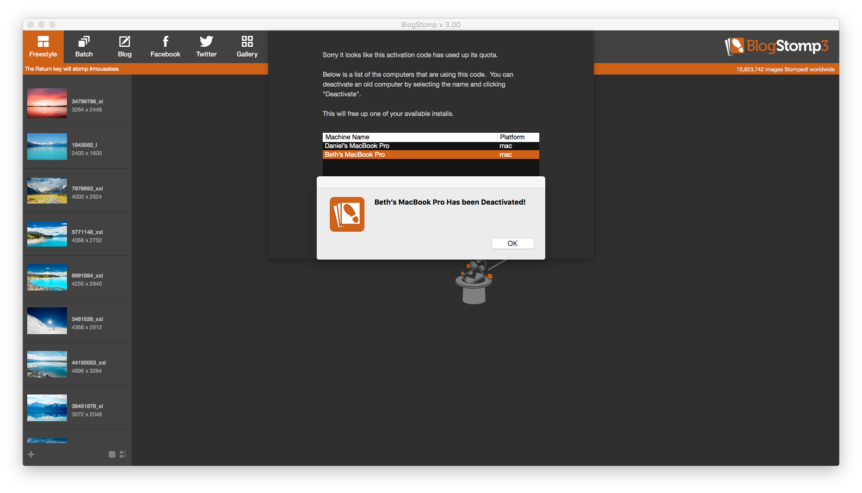Switch sidebar to large thumbnail view
The width and height of the screenshot is (862, 493).
[112, 454]
